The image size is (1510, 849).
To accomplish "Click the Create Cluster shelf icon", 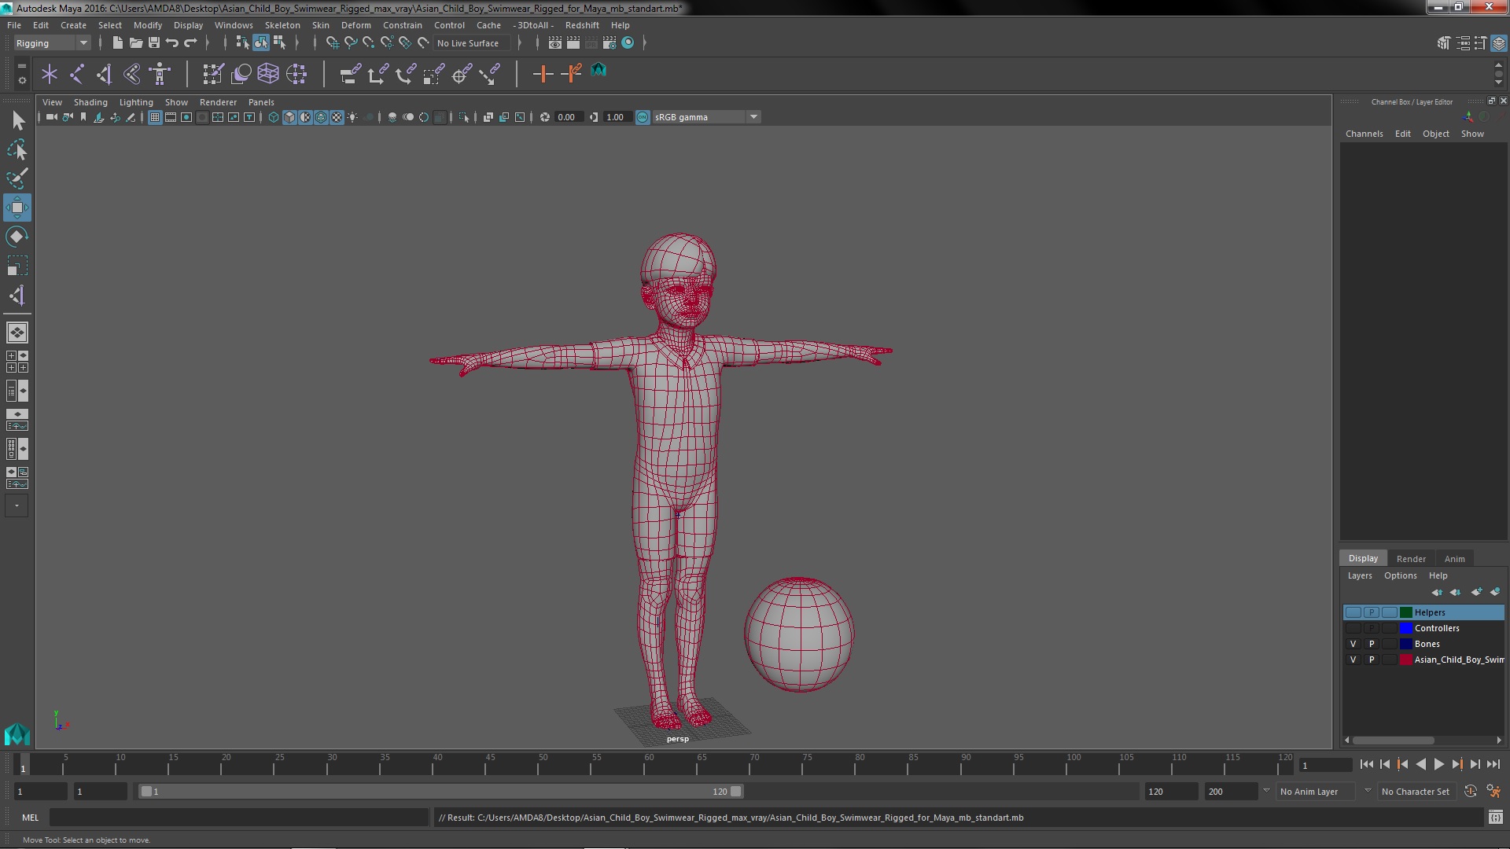I will (x=296, y=75).
